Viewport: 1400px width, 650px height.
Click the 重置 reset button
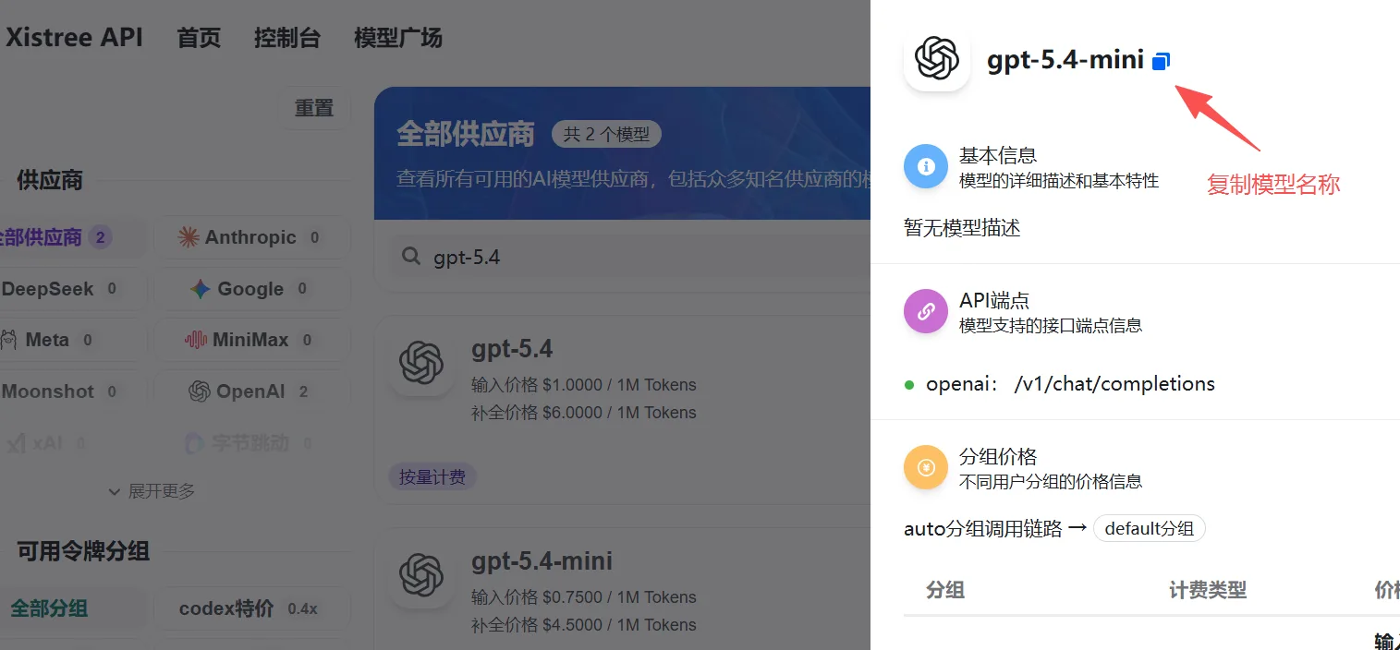pyautogui.click(x=314, y=108)
